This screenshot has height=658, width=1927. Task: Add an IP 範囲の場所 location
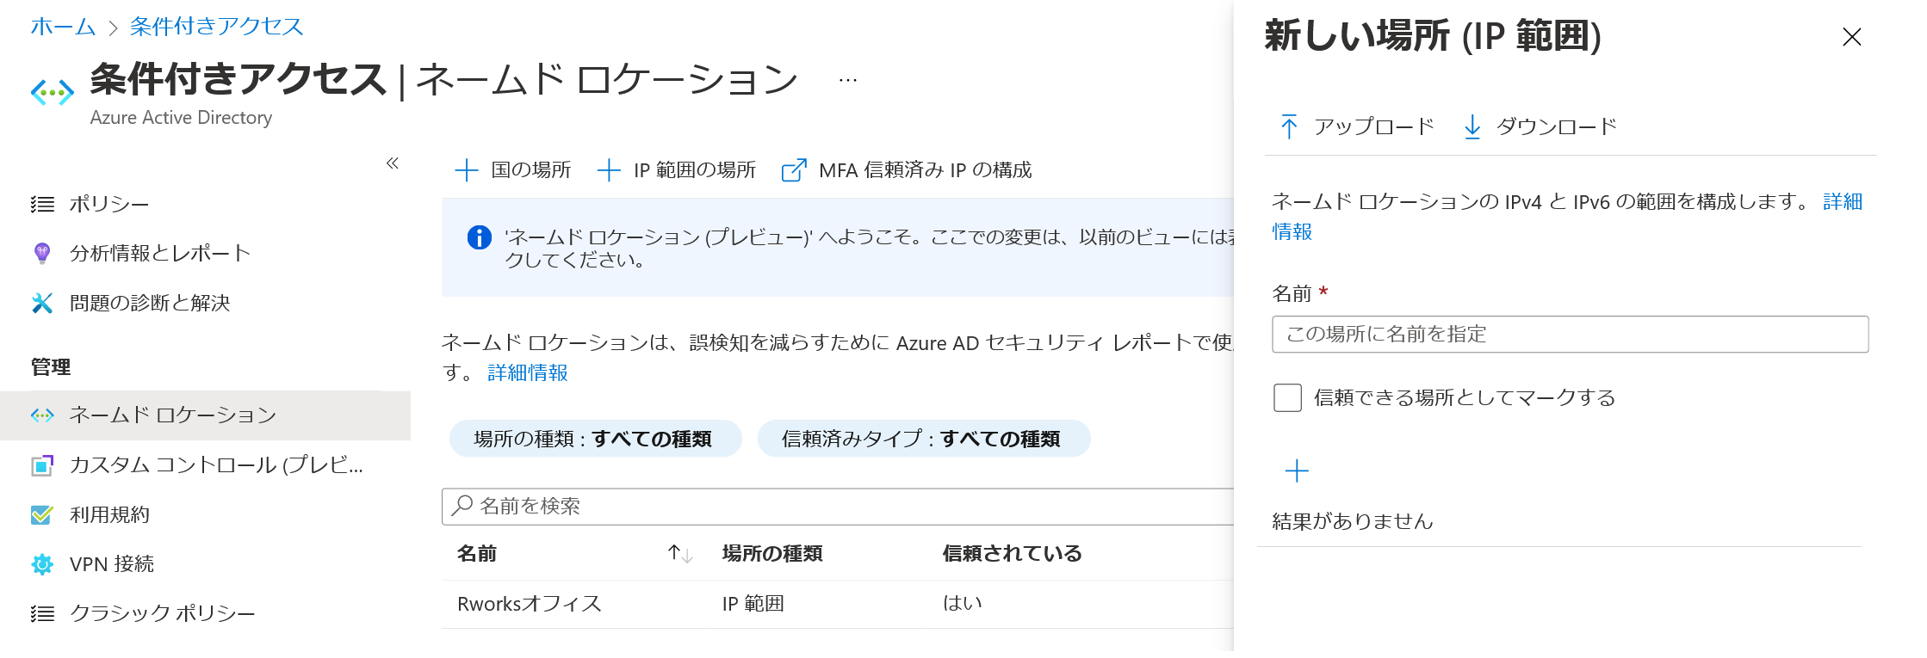(x=677, y=170)
